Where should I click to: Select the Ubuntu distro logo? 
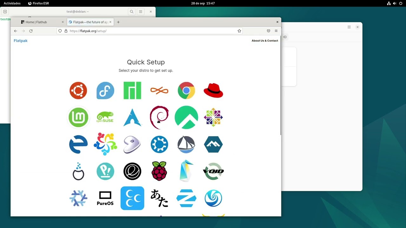pyautogui.click(x=78, y=91)
